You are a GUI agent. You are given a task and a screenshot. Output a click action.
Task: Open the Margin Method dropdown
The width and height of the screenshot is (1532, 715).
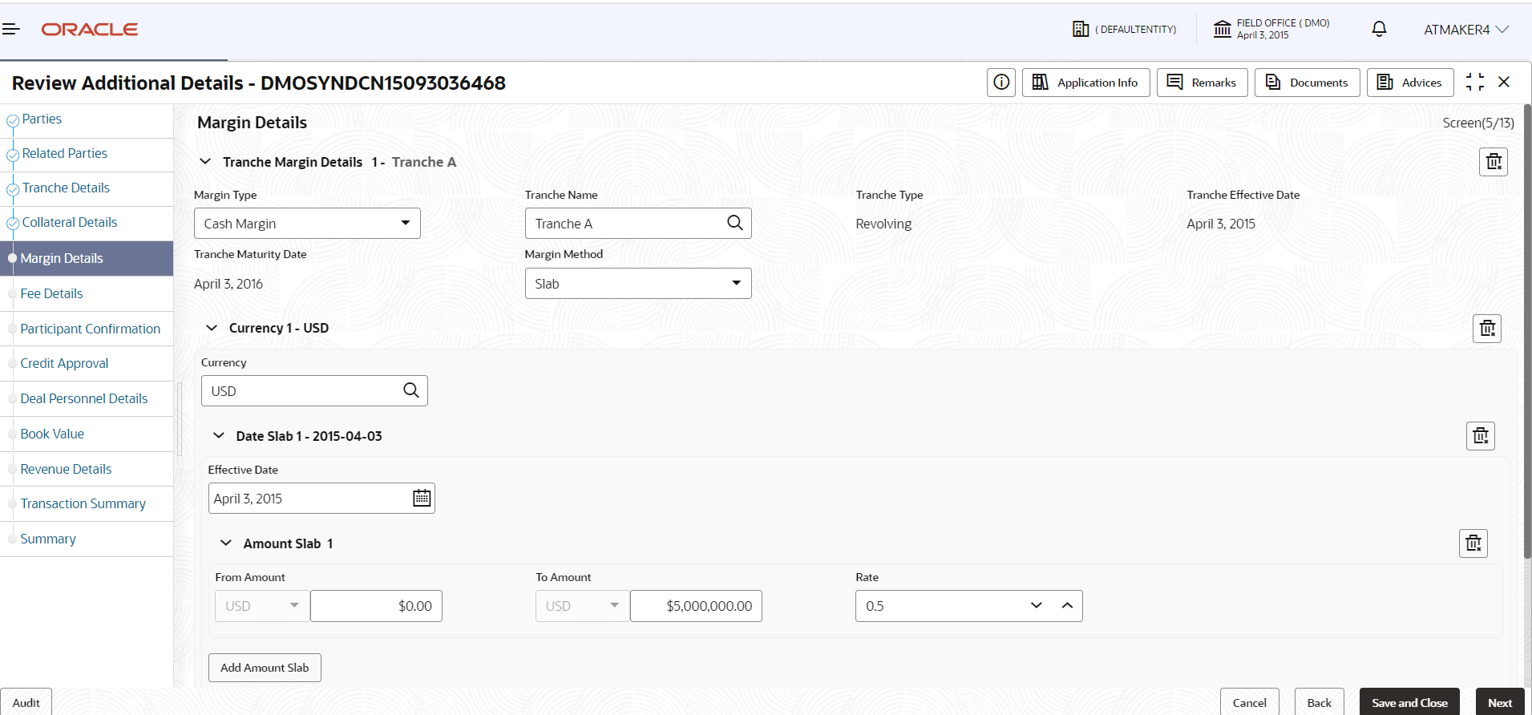(x=736, y=284)
